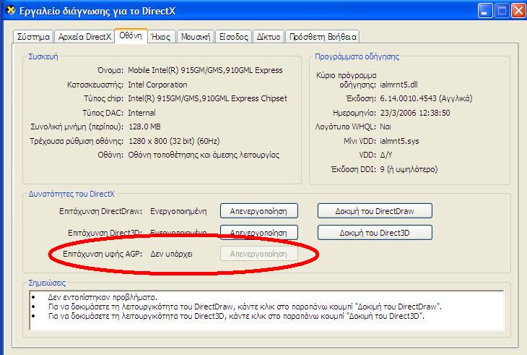Click the manufacturer value Intel Corporation
Screen dimensions: 527x355
click(157, 85)
